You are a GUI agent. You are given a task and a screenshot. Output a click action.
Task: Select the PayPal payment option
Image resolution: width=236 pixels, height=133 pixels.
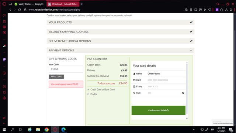click(88, 94)
